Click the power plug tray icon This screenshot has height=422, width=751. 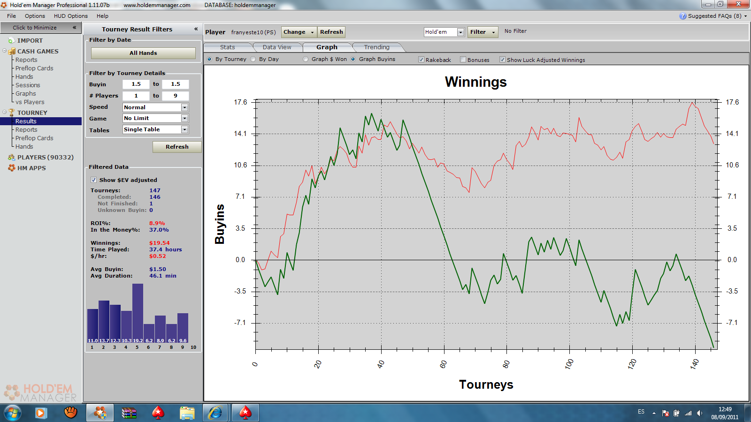pos(676,413)
